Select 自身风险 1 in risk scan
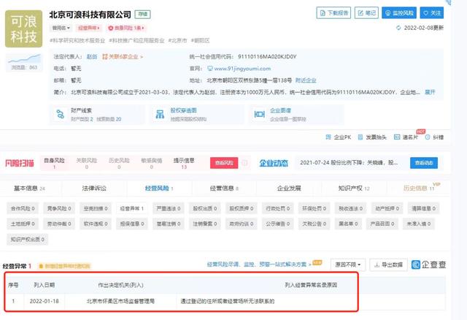Screen dimensions: 467x320 54,163
